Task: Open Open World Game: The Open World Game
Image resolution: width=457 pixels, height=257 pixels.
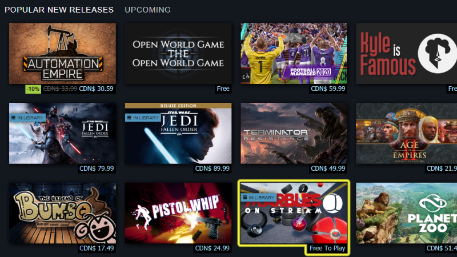Action: pos(178,54)
